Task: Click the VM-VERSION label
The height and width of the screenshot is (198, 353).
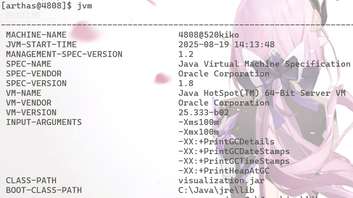Action: point(31,112)
